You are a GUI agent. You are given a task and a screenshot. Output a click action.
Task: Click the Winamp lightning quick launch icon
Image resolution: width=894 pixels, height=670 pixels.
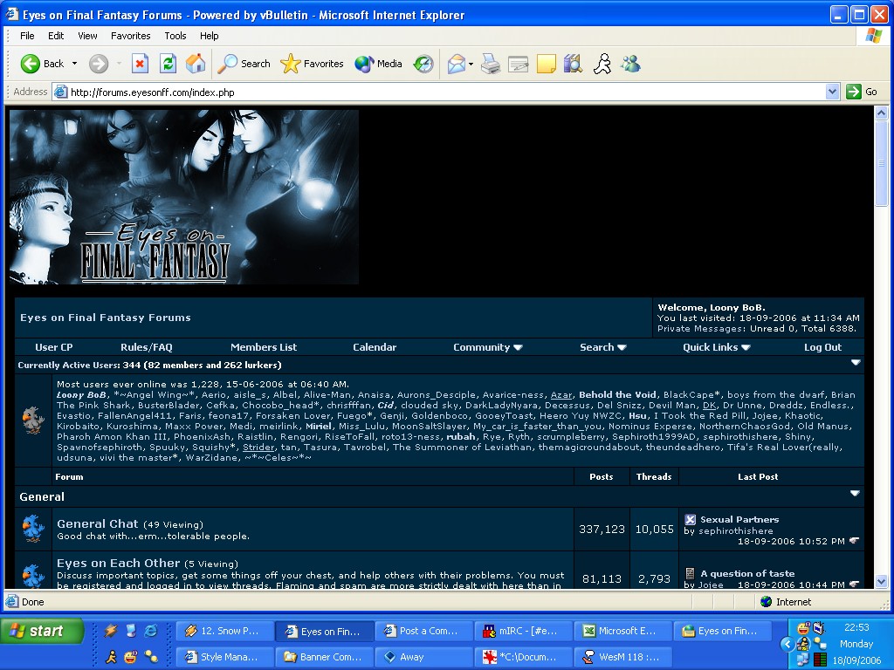(111, 631)
